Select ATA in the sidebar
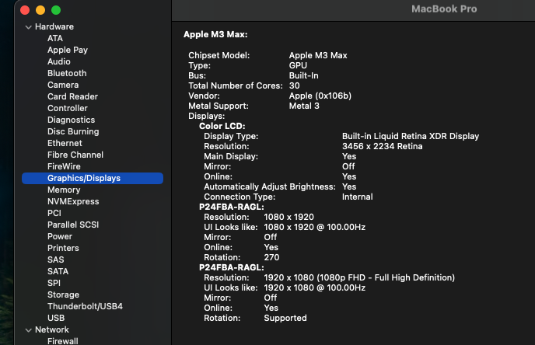This screenshot has width=535, height=345. click(x=55, y=38)
